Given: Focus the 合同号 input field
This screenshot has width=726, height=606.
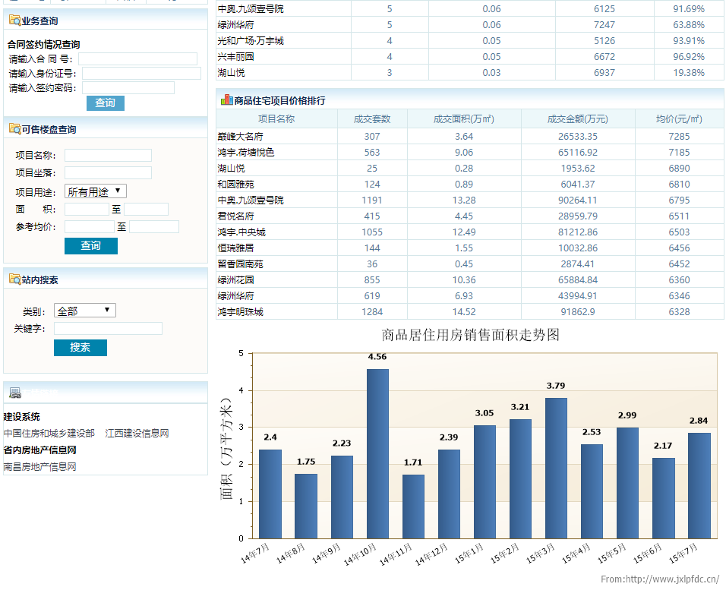Looking at the screenshot, I should click(x=137, y=59).
